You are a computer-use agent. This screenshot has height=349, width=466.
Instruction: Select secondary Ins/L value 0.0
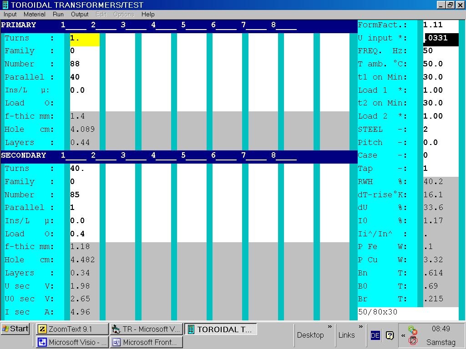pyautogui.click(x=85, y=220)
